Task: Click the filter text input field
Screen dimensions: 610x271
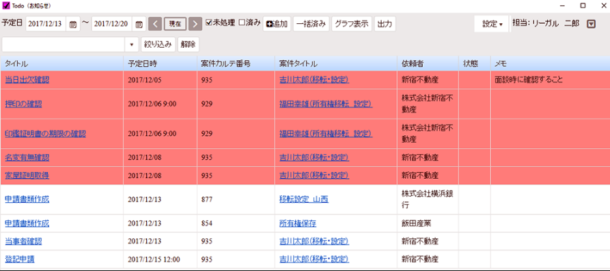Action: [x=64, y=45]
